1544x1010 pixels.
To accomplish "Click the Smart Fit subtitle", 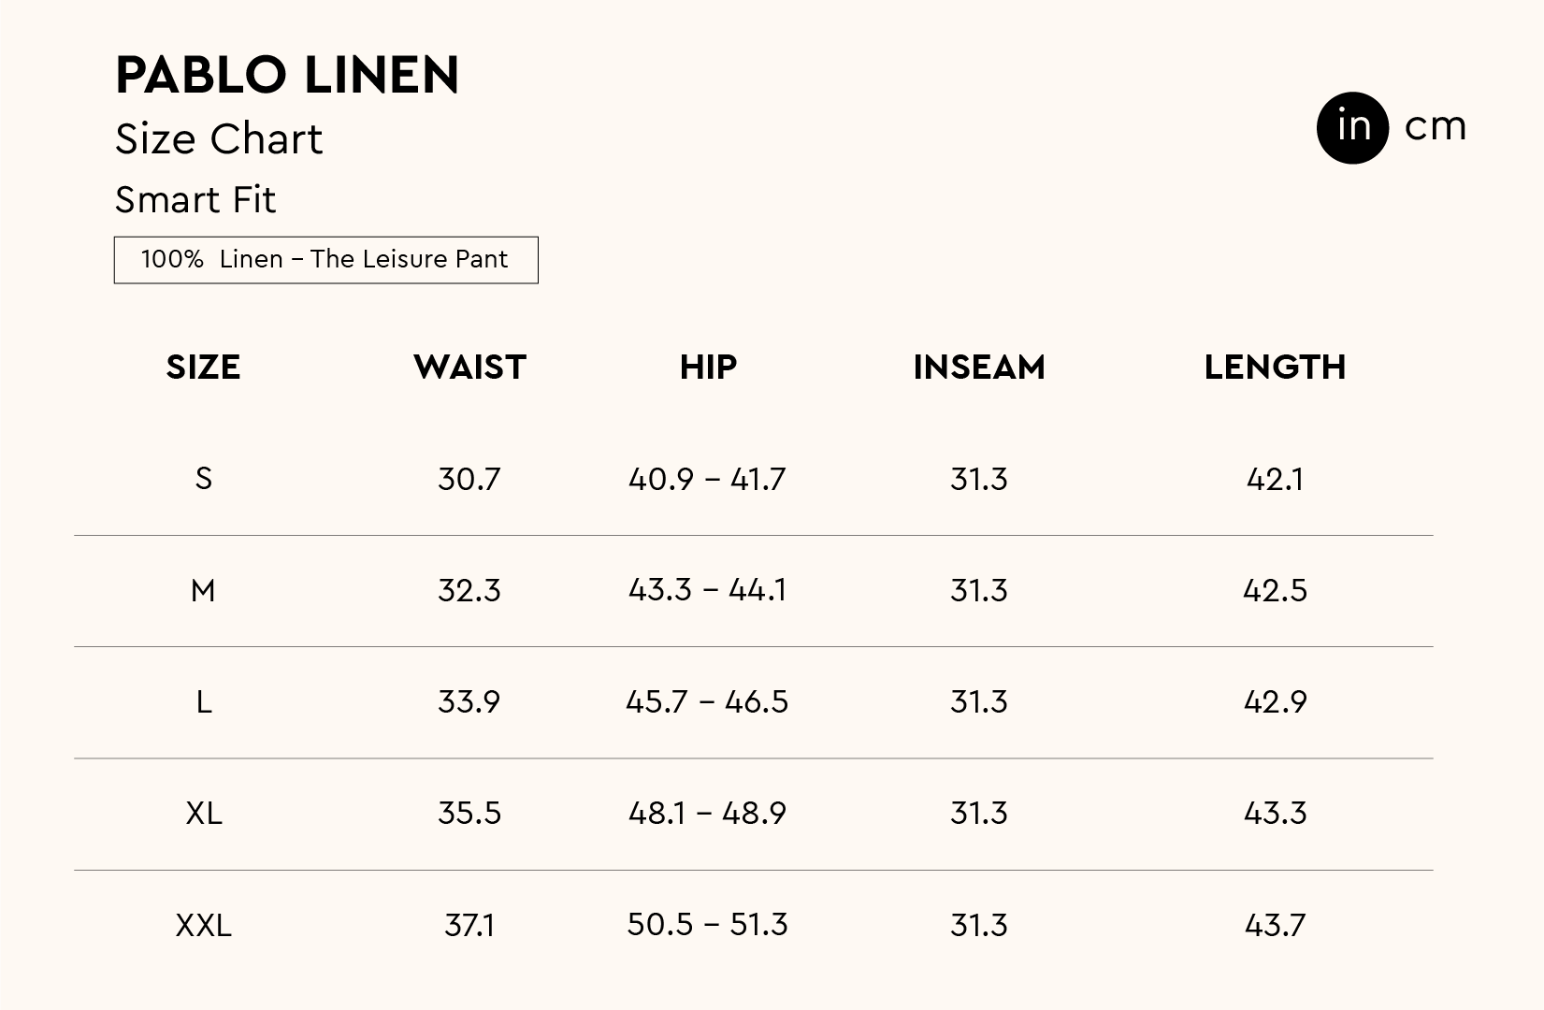I will click(x=195, y=200).
